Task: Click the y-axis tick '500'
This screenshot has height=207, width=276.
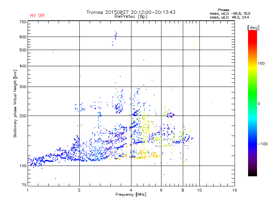Action: [x=23, y=50]
